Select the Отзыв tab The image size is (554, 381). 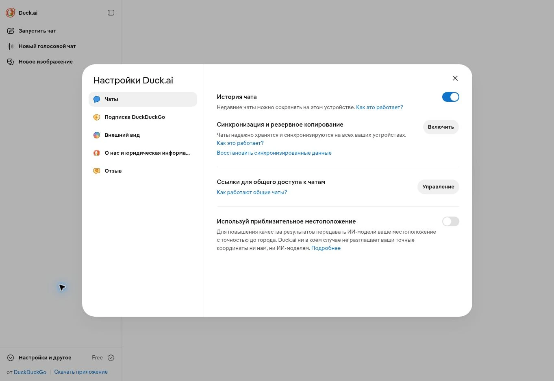[x=143, y=171]
